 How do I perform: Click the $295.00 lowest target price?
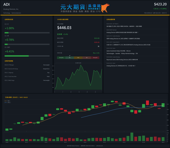97,42
